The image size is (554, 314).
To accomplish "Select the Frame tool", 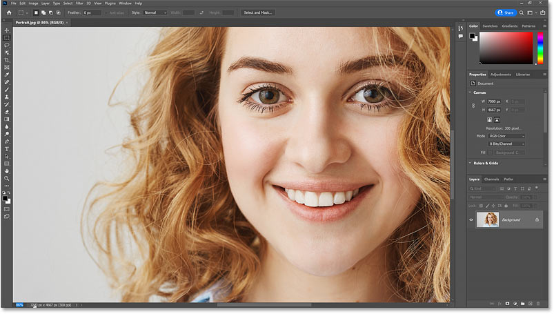I will click(7, 68).
